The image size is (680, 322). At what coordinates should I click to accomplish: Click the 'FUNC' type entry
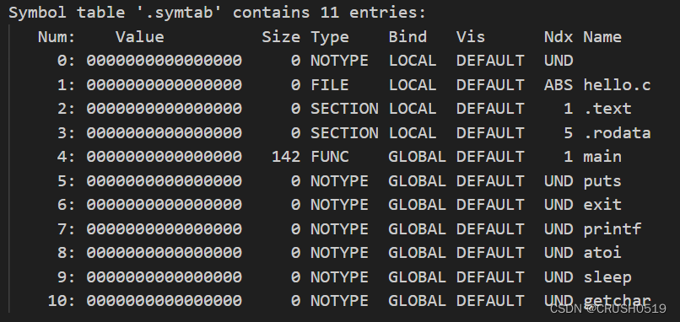coord(330,157)
